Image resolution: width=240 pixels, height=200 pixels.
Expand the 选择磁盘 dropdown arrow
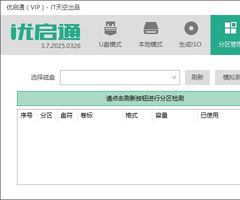[174, 77]
